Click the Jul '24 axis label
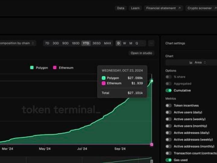This screenshot has width=217, height=163. [x=82, y=149]
